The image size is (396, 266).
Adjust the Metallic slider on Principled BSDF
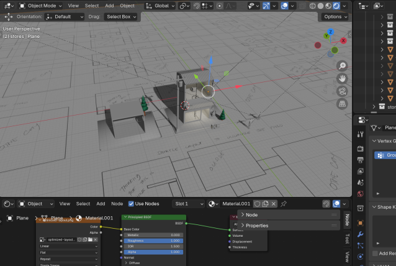tap(153, 235)
